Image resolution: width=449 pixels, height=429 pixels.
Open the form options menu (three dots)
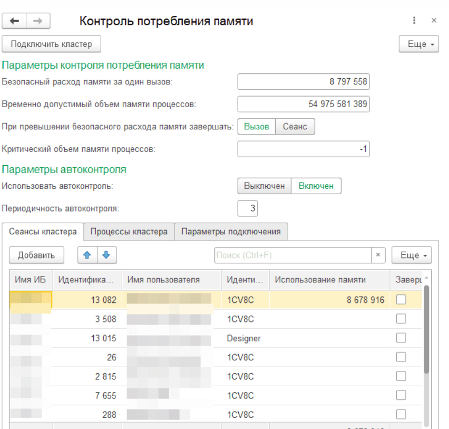point(414,20)
